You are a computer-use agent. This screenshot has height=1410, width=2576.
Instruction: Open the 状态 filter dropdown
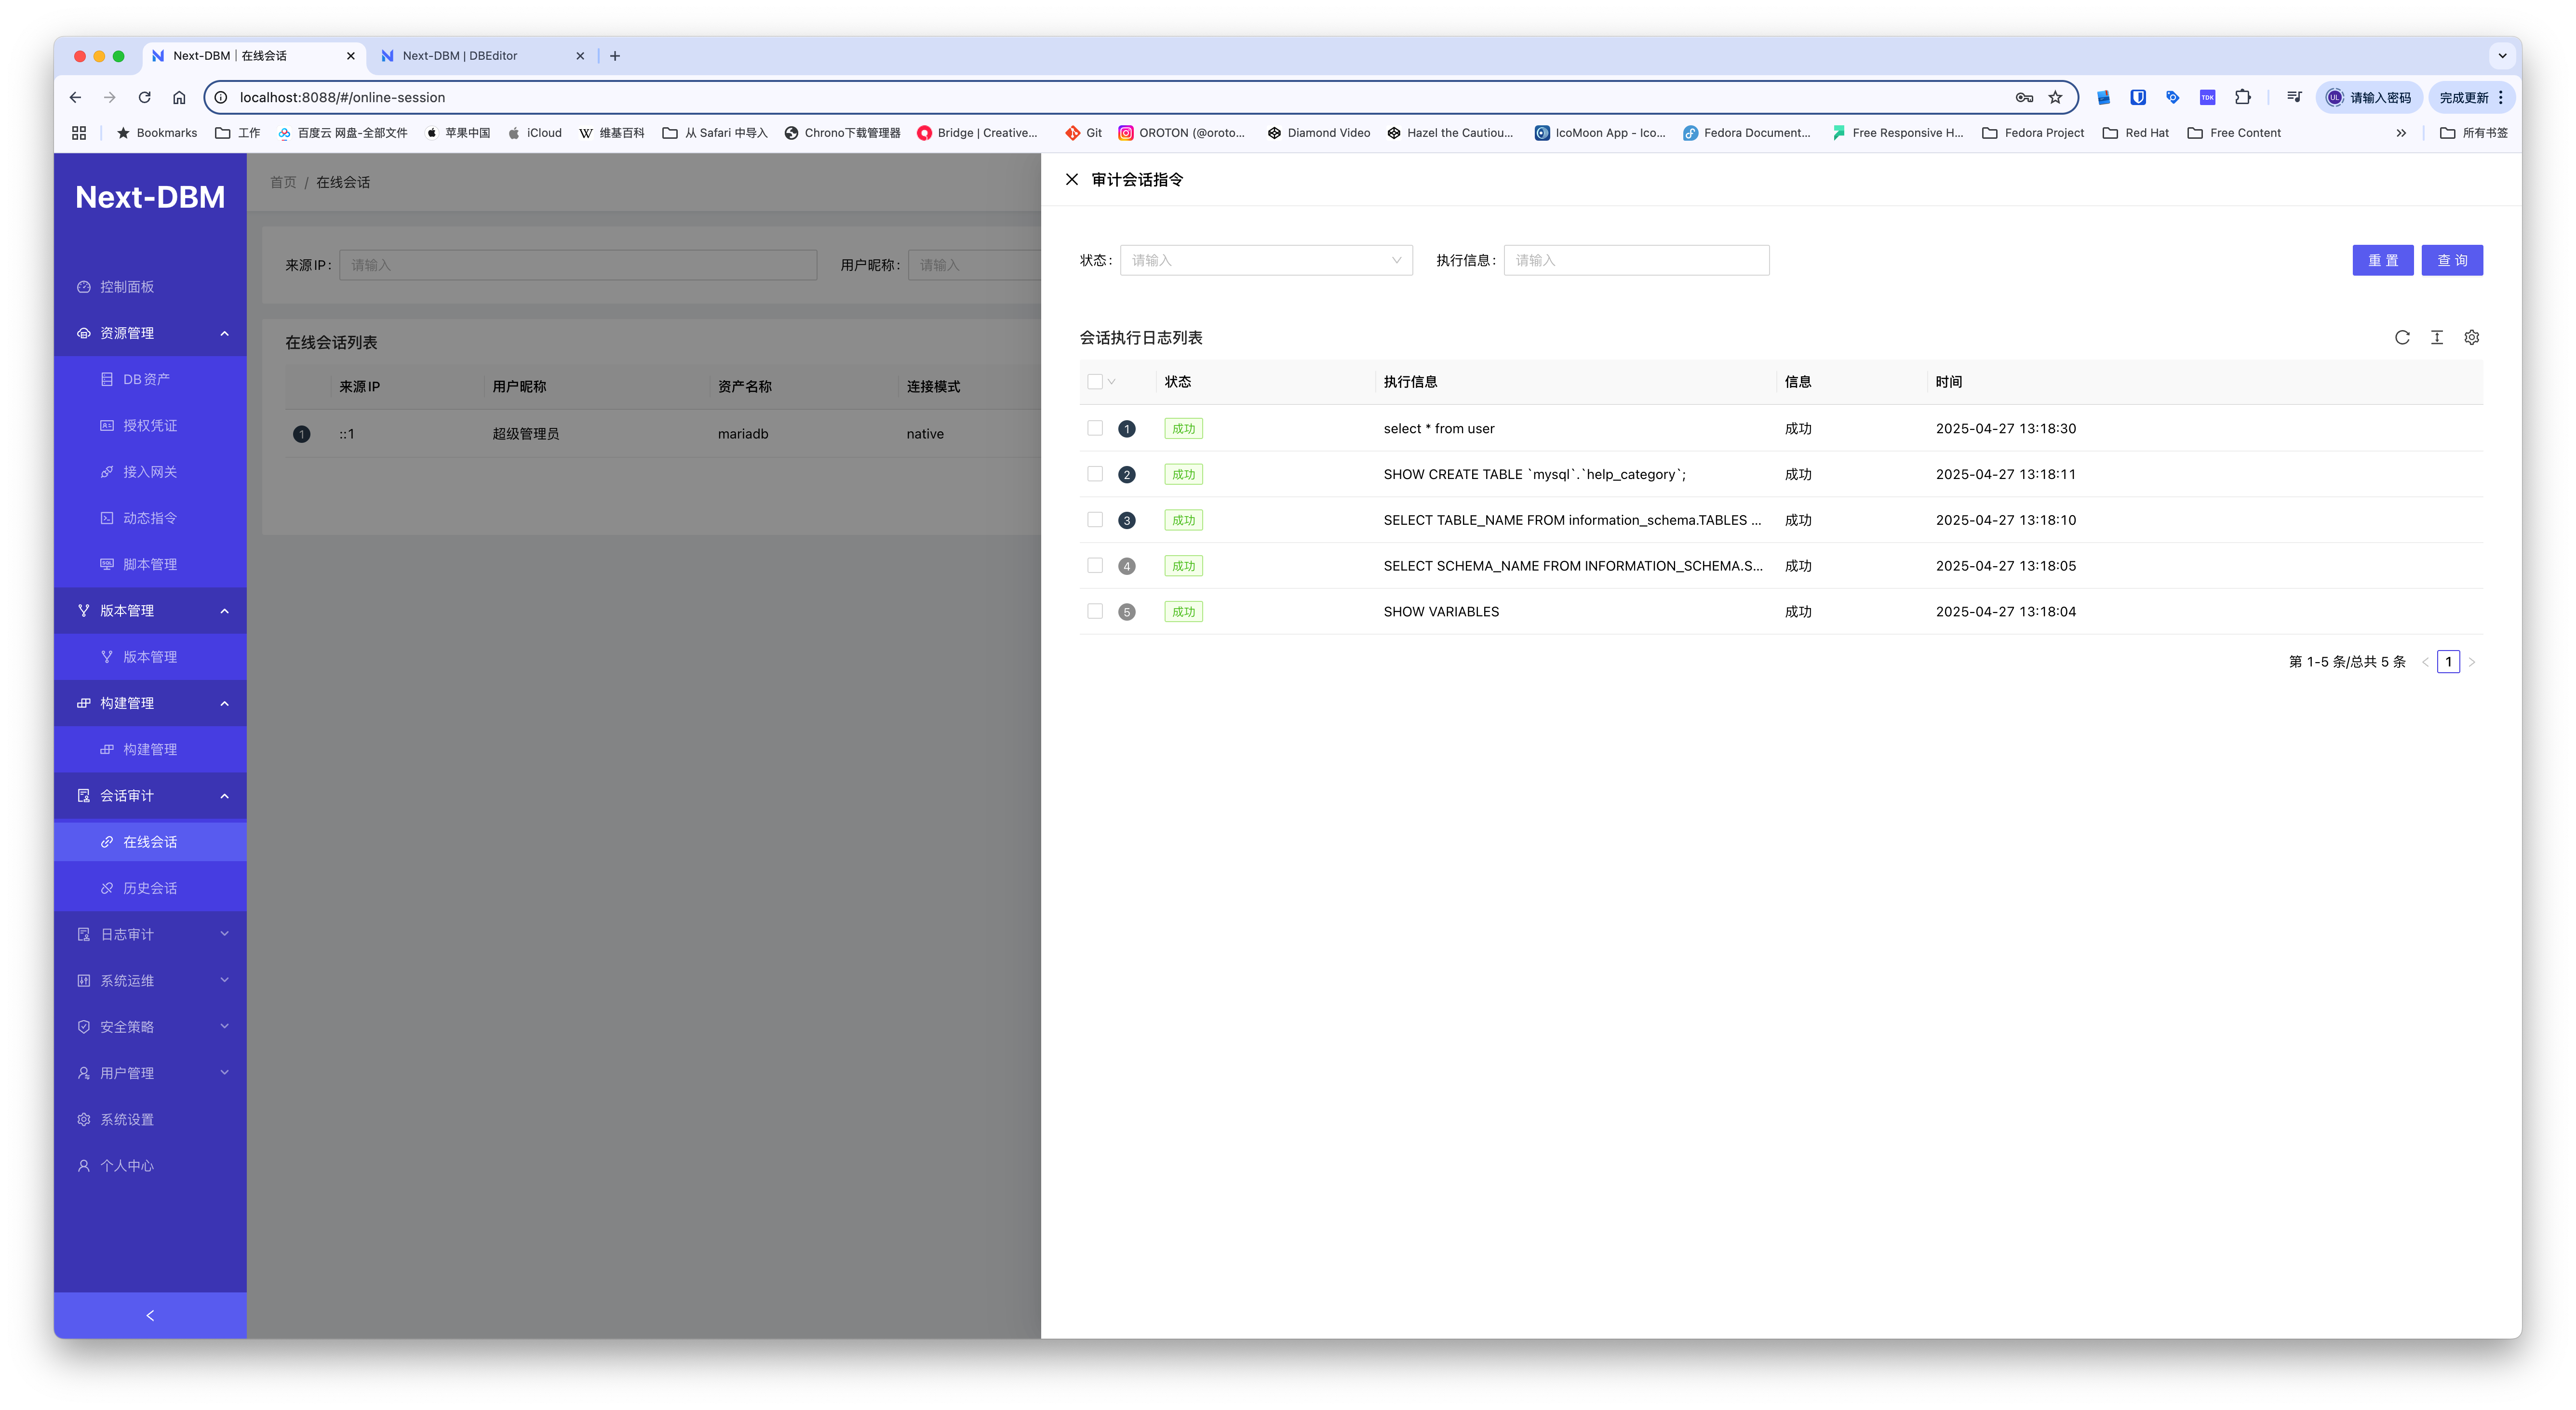(x=1265, y=260)
